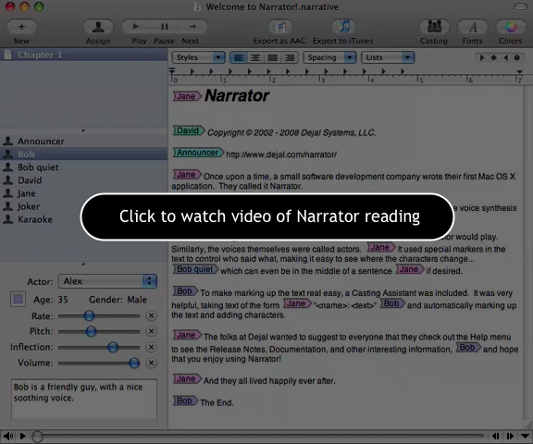
Task: Click the Export to iTunes icon
Action: tap(343, 27)
